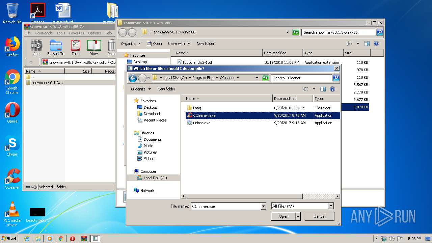Toggle the preview pane in the file dialog
The image size is (432, 243).
click(323, 89)
